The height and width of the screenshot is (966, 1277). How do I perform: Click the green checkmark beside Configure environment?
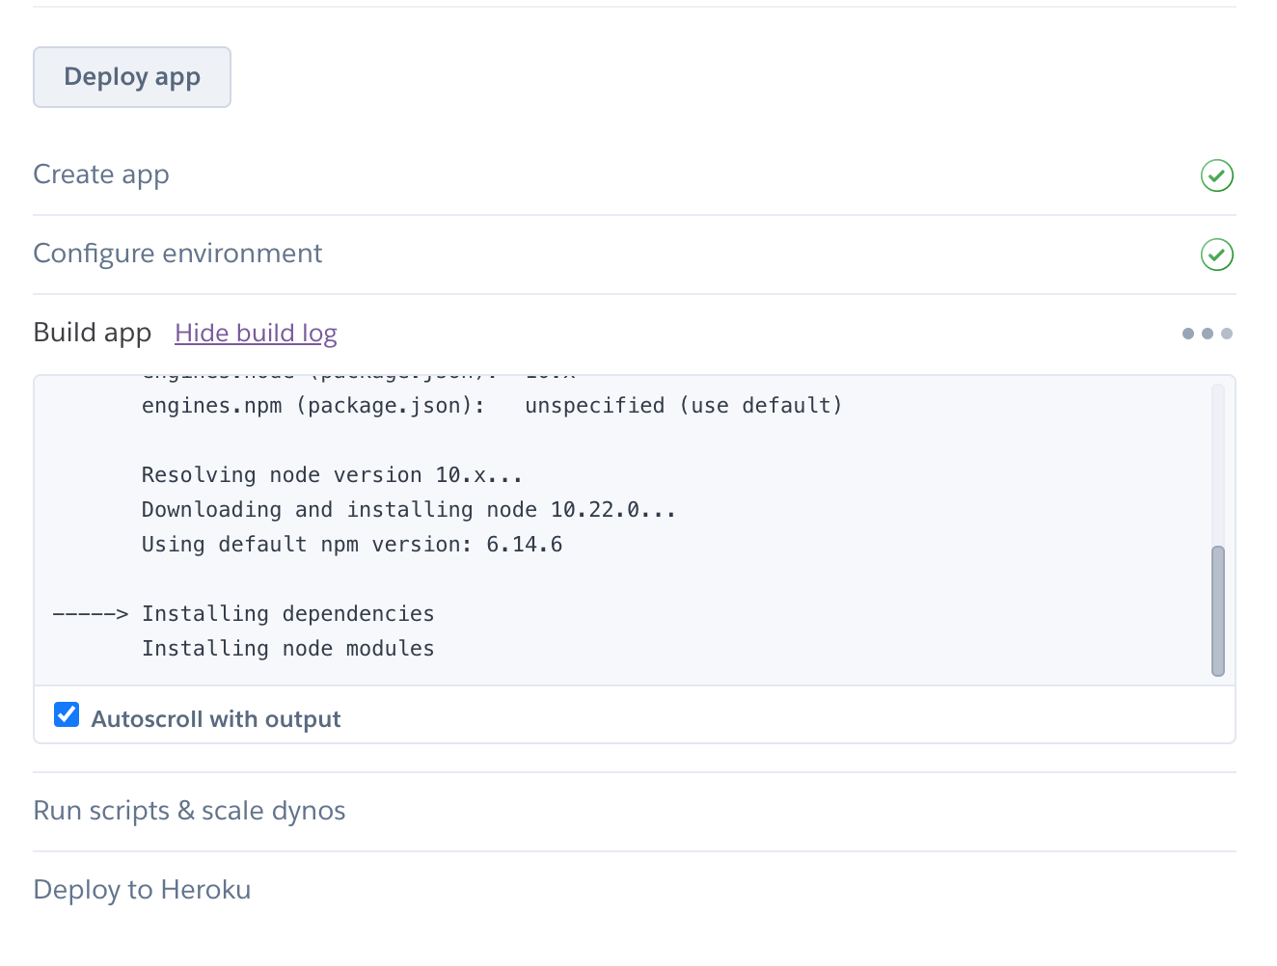1217,255
